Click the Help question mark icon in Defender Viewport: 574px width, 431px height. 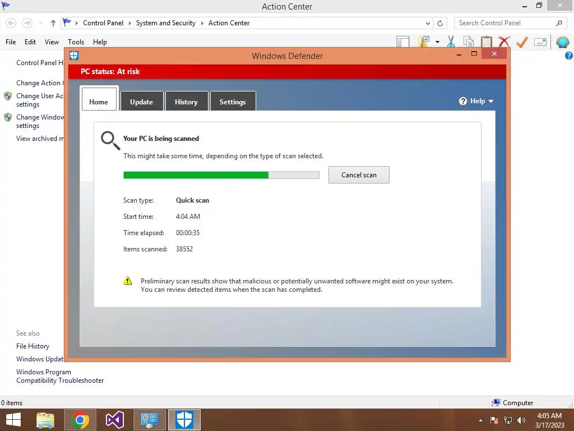pos(463,101)
